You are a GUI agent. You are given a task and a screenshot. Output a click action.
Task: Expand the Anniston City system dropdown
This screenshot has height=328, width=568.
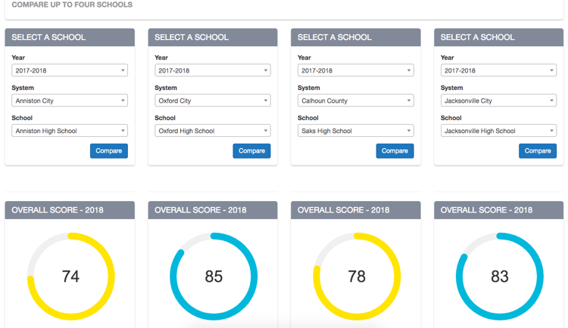70,101
